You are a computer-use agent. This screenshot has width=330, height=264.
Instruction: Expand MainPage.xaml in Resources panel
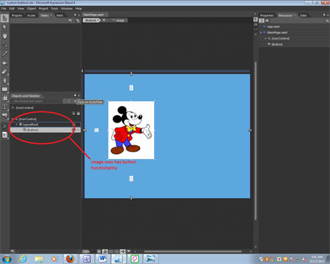[x=261, y=32]
